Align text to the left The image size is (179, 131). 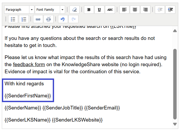(124, 10)
